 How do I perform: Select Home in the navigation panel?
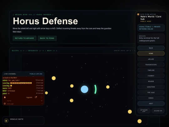pyautogui.click(x=151, y=53)
